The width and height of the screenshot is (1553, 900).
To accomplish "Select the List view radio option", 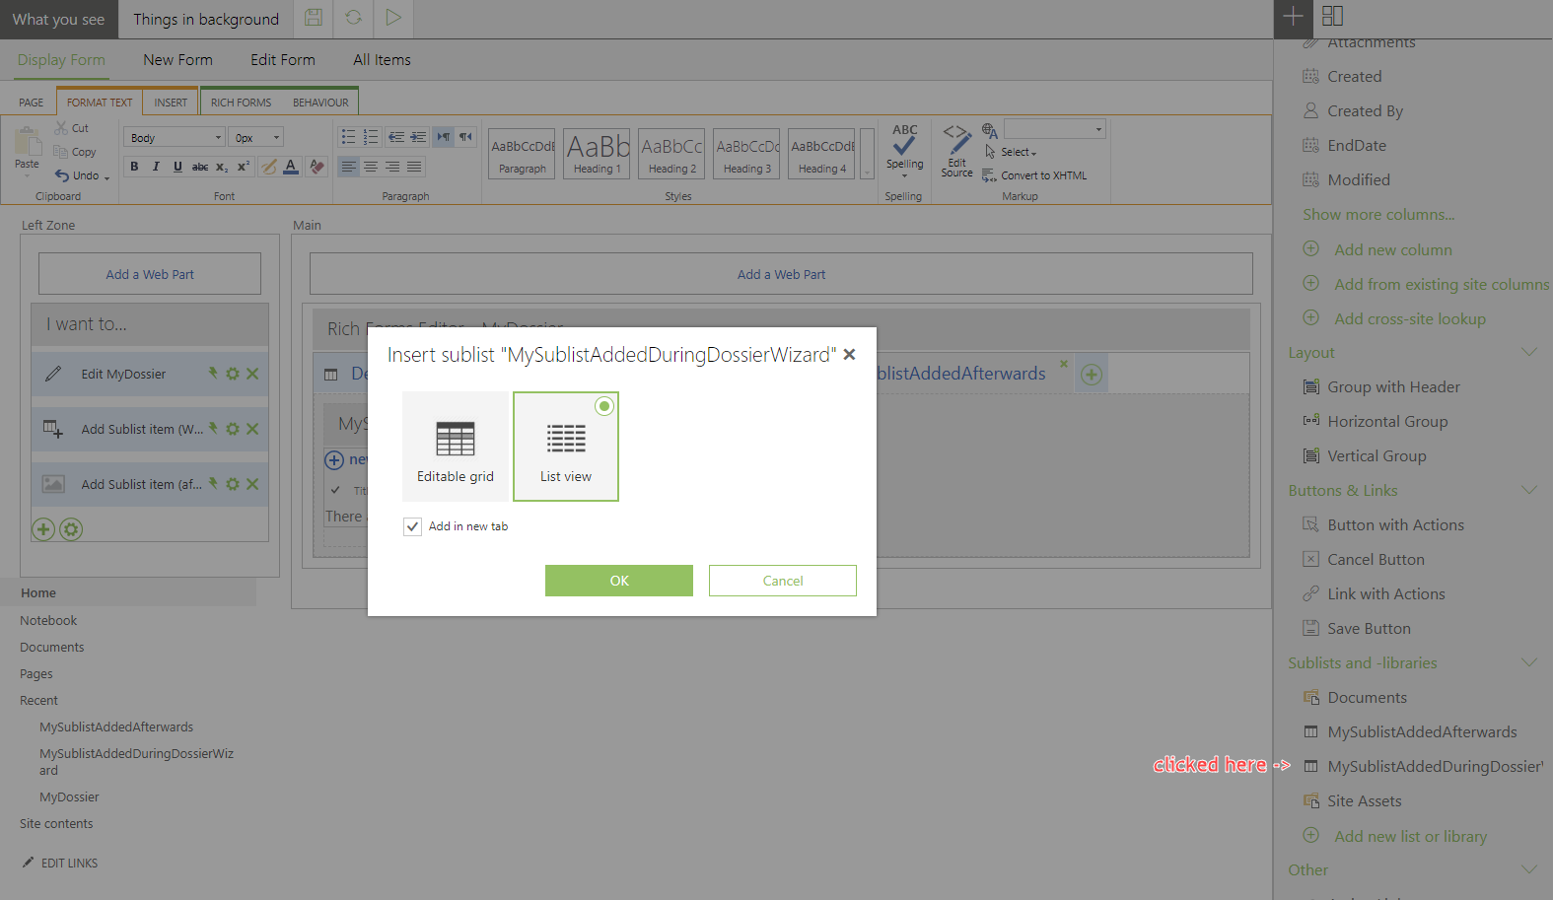I will coord(604,406).
